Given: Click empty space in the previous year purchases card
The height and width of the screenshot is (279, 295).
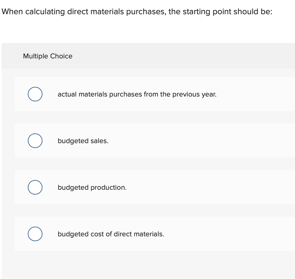Looking at the screenshot, I should 256,94.
